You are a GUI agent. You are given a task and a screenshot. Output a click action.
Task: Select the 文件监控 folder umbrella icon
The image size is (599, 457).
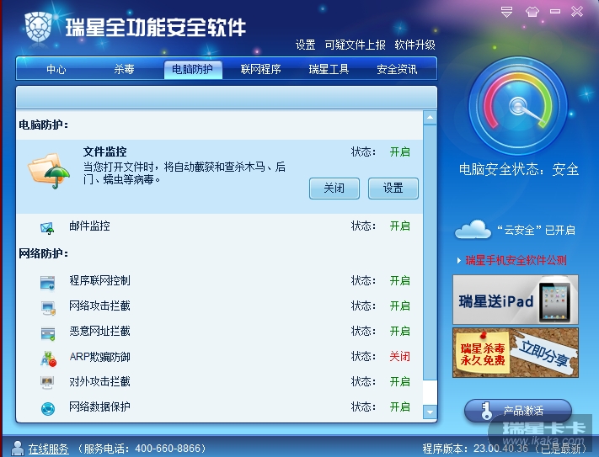49,171
